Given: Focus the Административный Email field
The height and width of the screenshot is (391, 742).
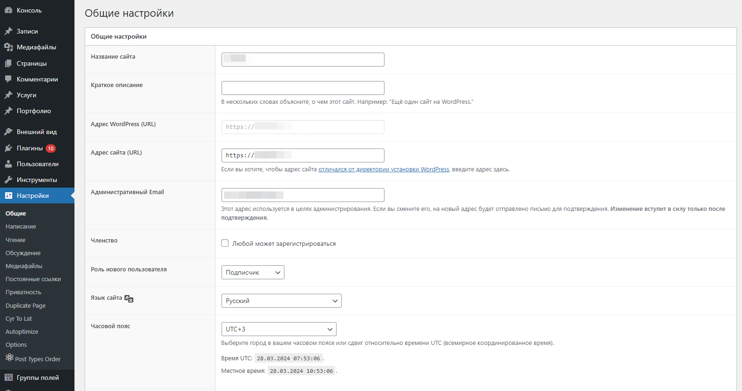Looking at the screenshot, I should (303, 195).
